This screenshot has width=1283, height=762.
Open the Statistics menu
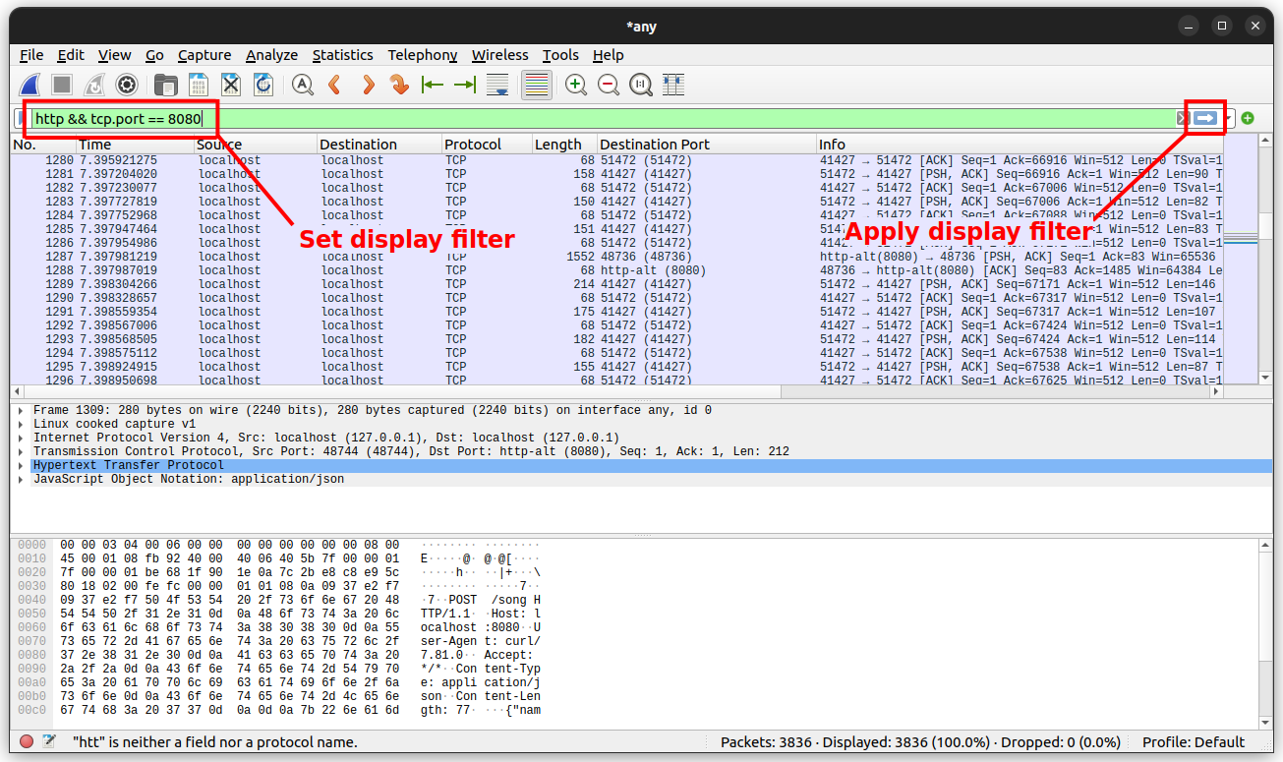click(342, 55)
